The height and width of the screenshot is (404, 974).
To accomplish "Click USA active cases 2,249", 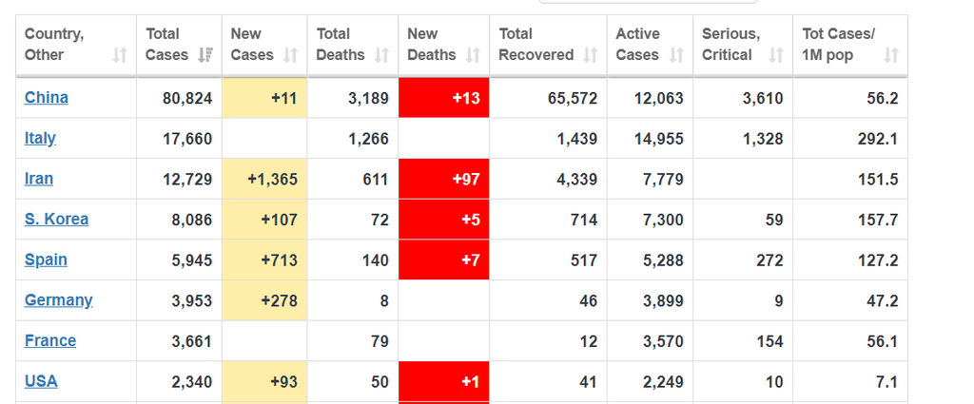I will point(663,381).
